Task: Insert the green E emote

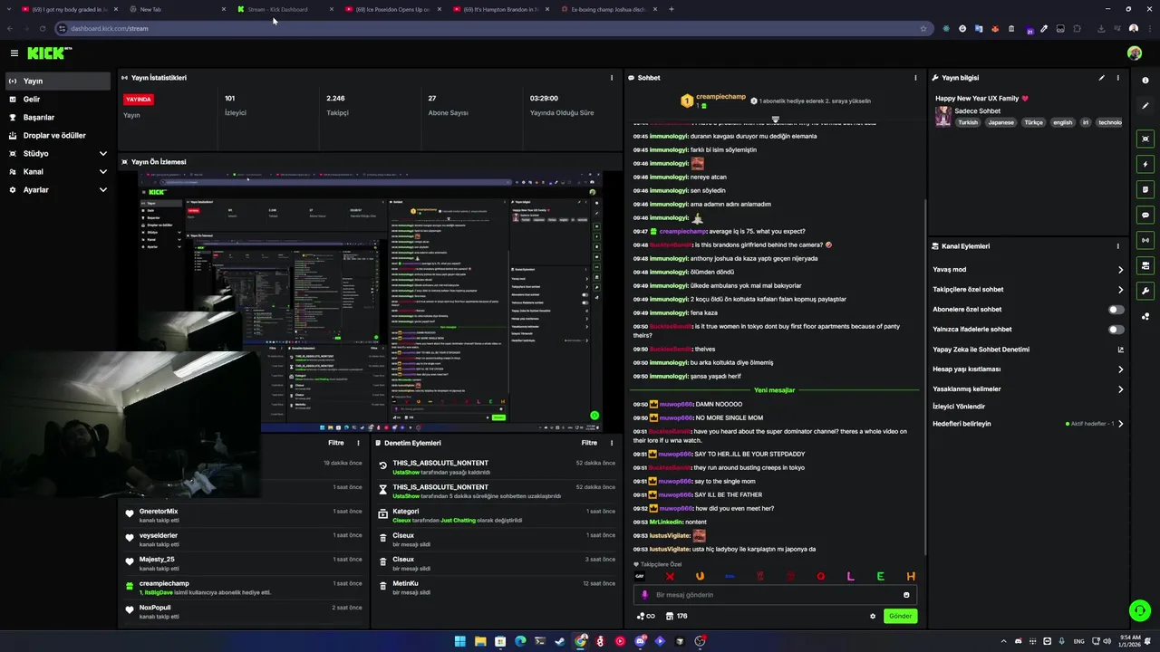Action: click(x=880, y=576)
